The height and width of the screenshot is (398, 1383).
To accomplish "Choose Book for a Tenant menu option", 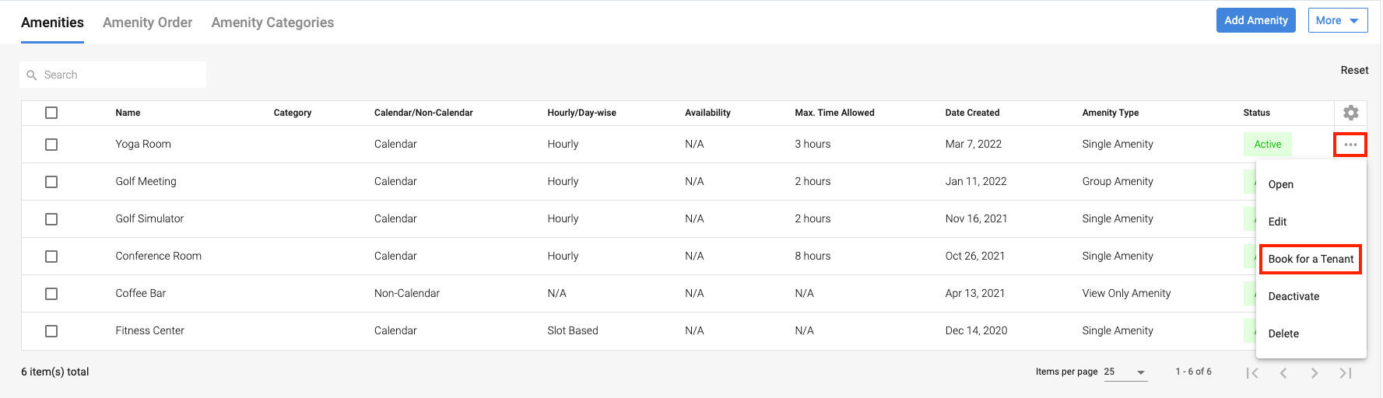I will click(x=1311, y=259).
